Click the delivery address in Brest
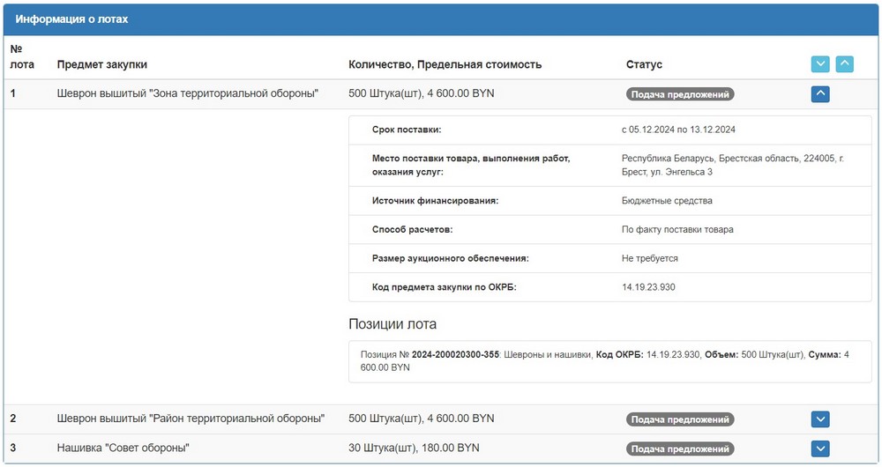Screen dimensions: 882x467 [732, 165]
